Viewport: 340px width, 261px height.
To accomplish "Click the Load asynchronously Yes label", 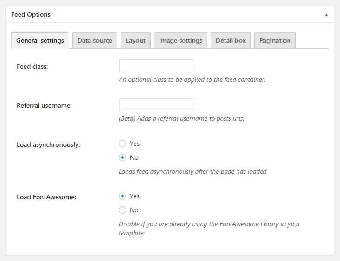I will (x=135, y=144).
